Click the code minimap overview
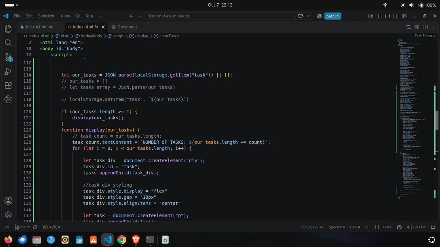The height and width of the screenshot is (247, 440). click(x=414, y=119)
